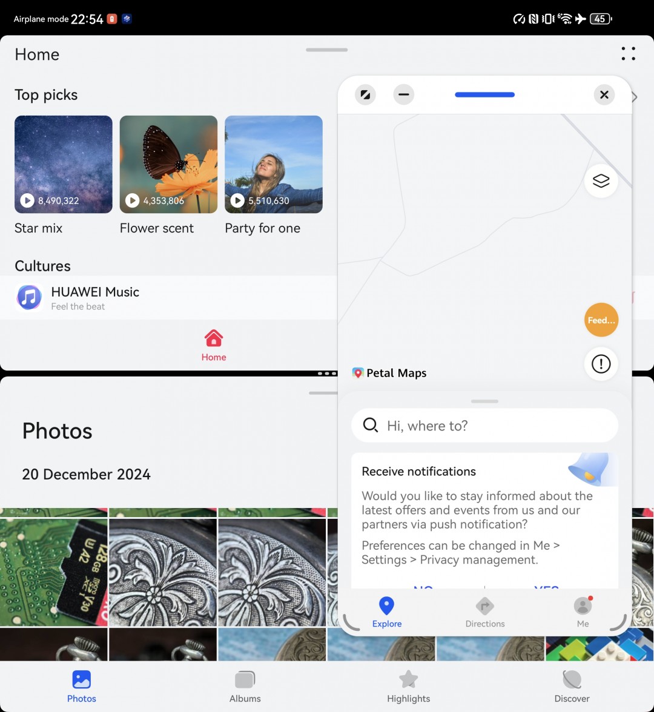Minimize the Petal Maps floating window
Screen dimensions: 654x712
[x=403, y=94]
